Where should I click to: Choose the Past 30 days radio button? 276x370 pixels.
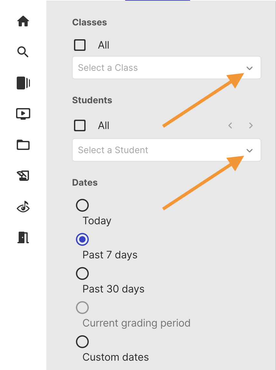[82, 273]
